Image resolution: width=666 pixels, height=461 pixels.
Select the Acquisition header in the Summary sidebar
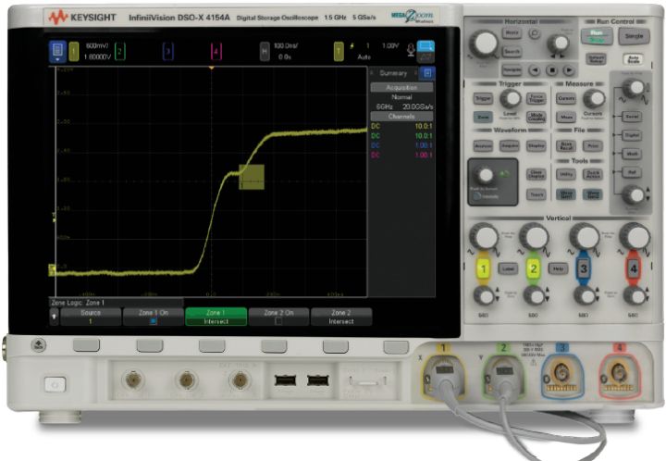click(401, 88)
